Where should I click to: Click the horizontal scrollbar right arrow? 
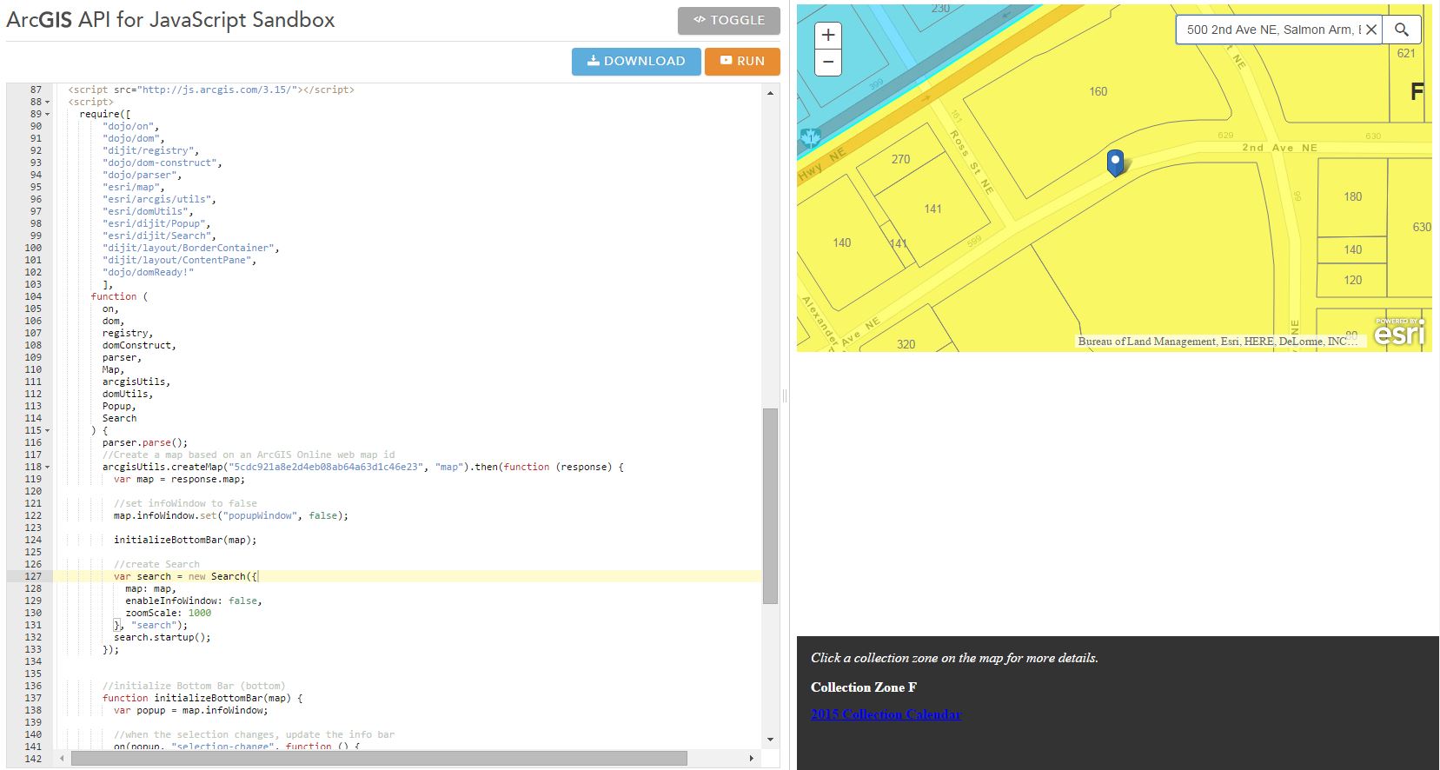click(x=752, y=759)
